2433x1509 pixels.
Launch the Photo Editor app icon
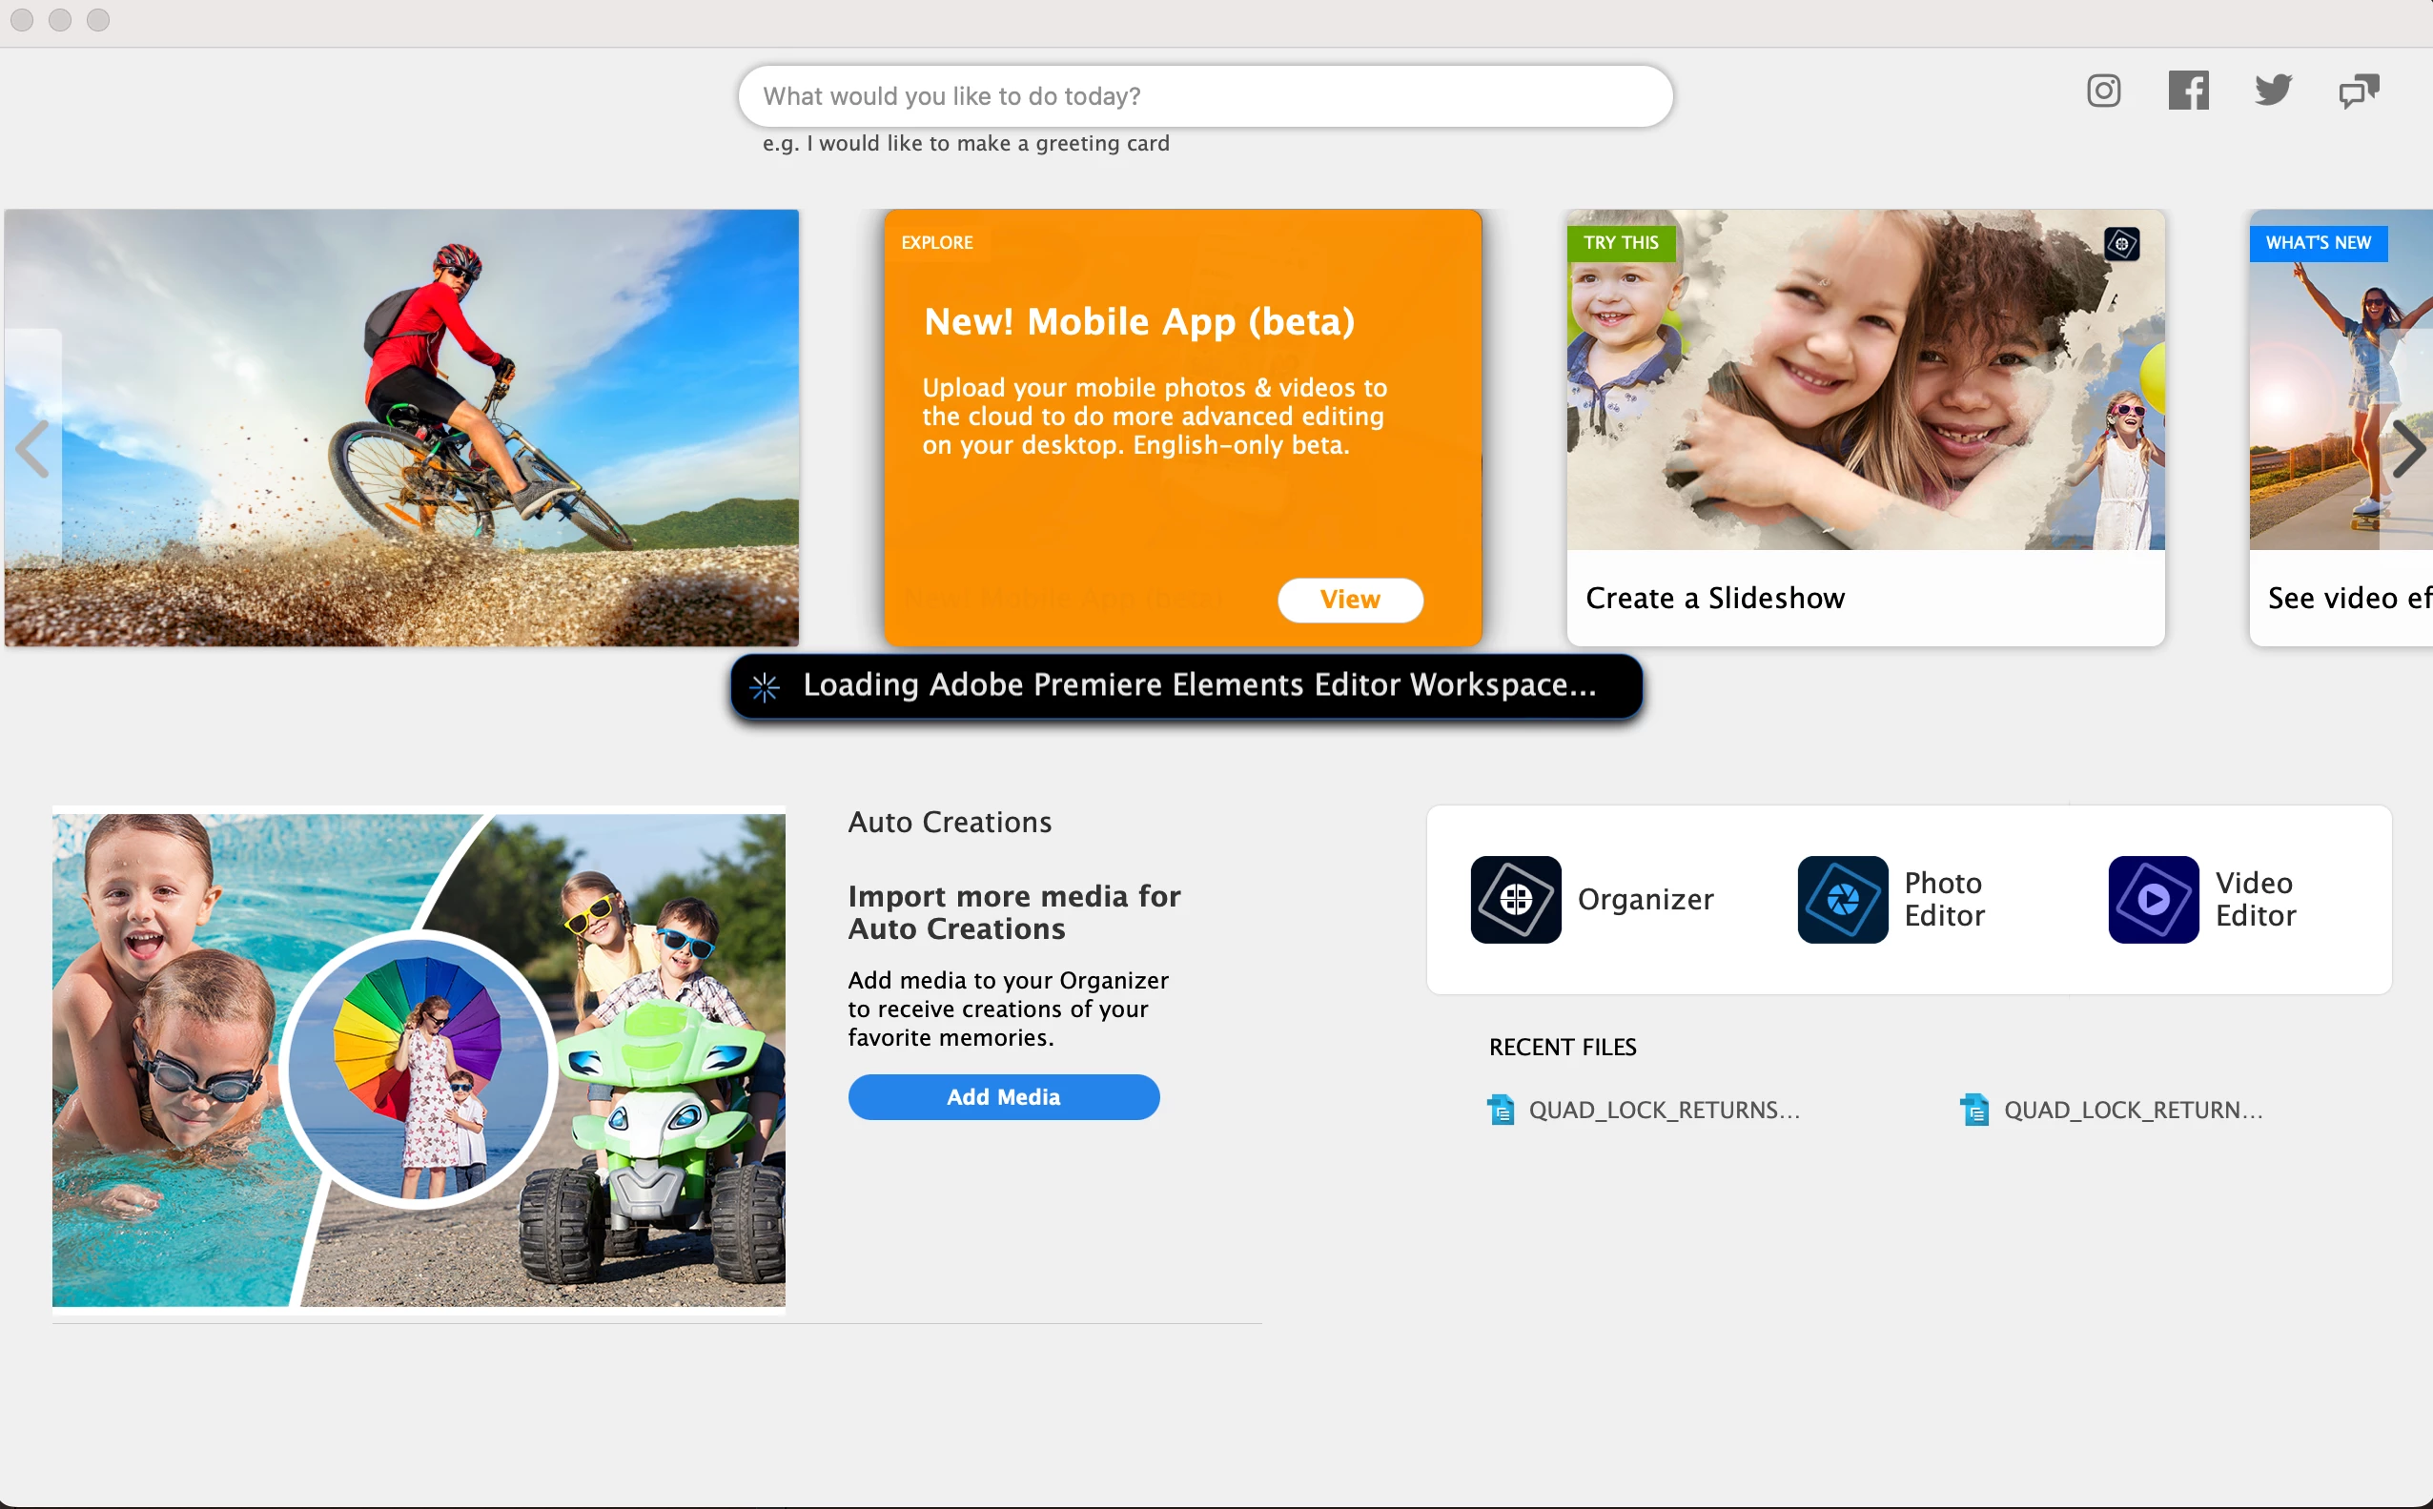(1841, 899)
